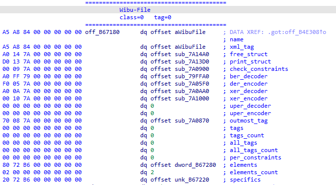This screenshot has height=185, width=336.
Task: Select the off_B67180 label
Action: 102,32
